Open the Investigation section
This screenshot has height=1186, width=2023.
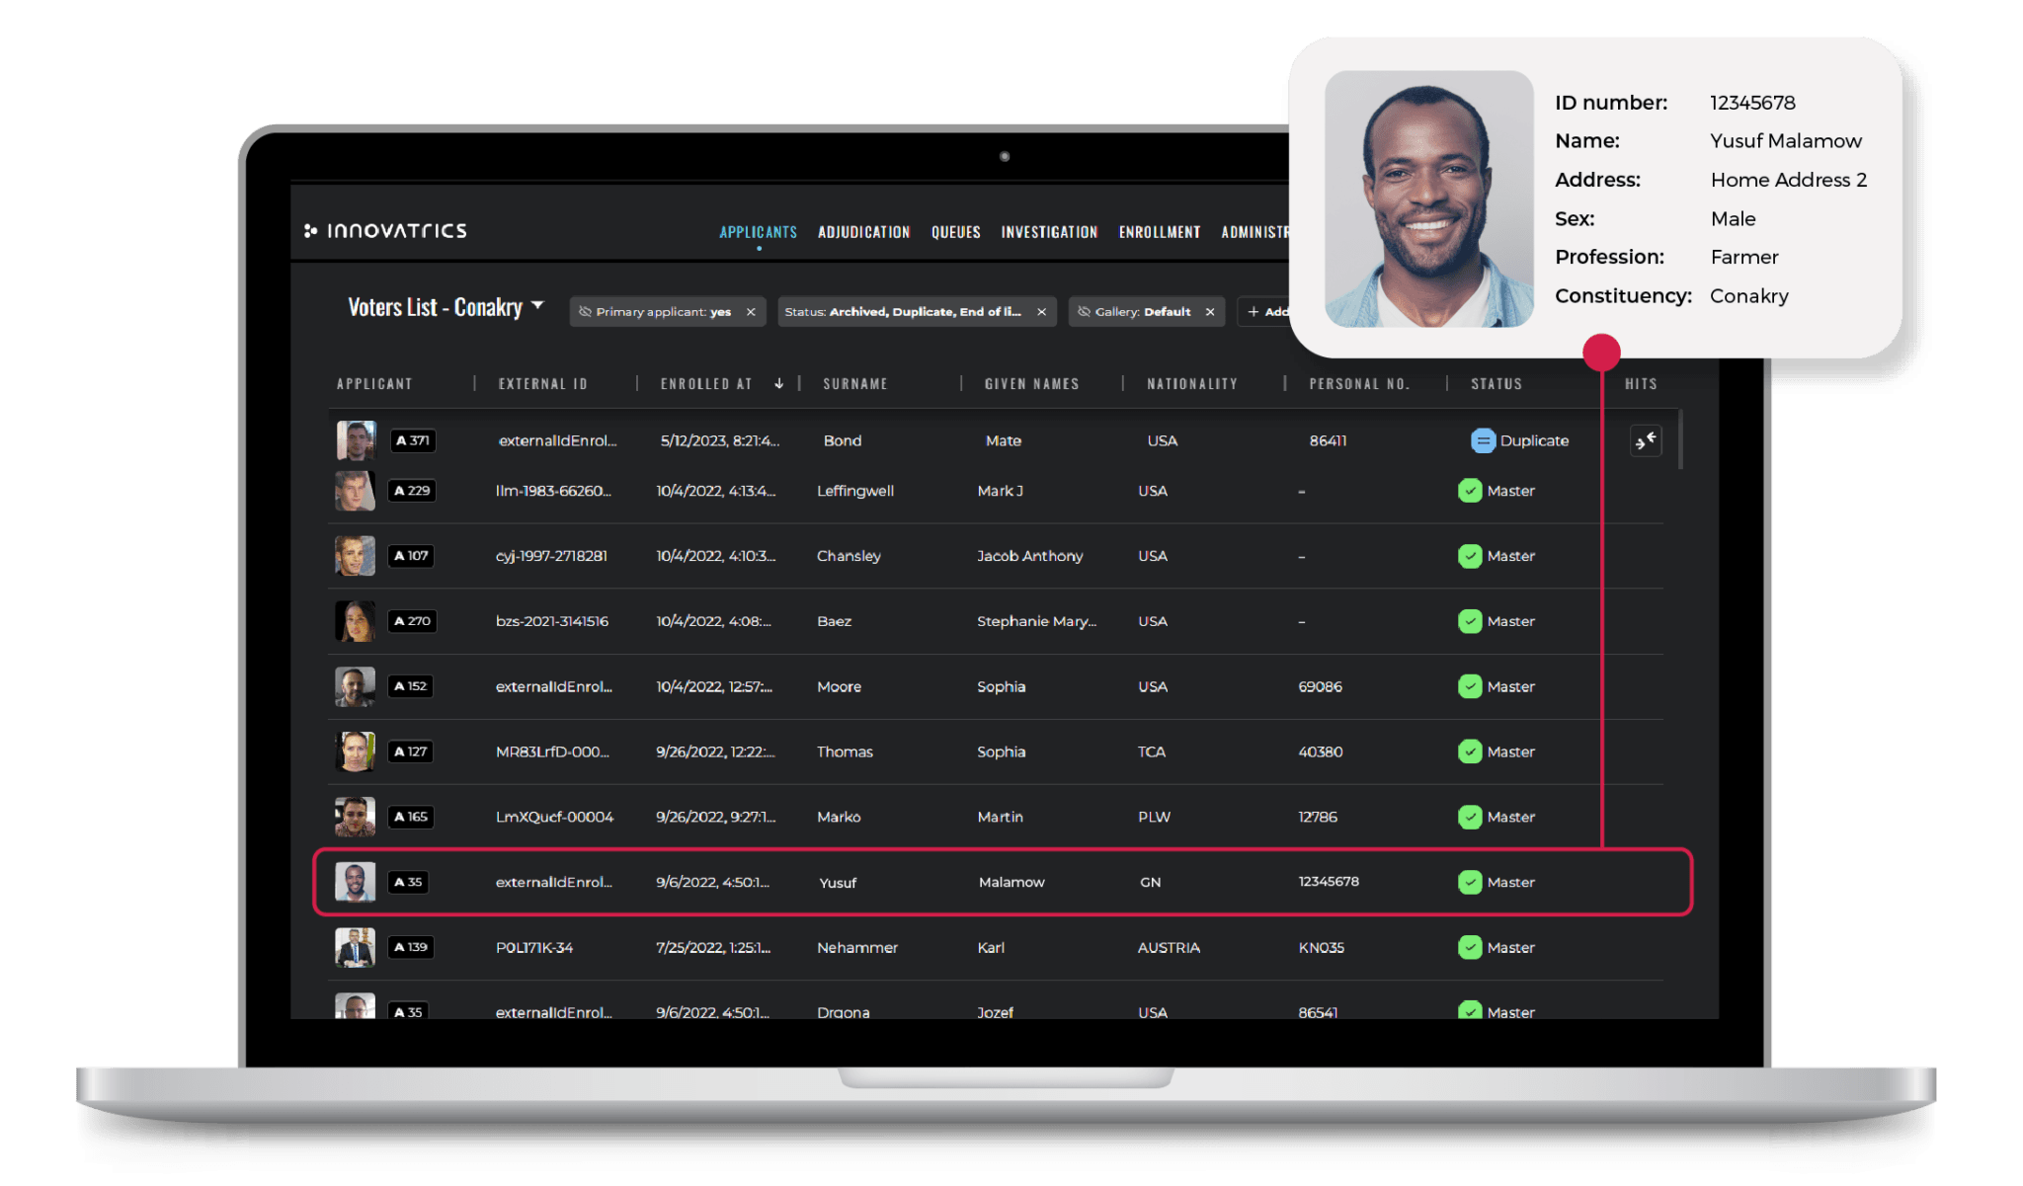pos(1049,231)
